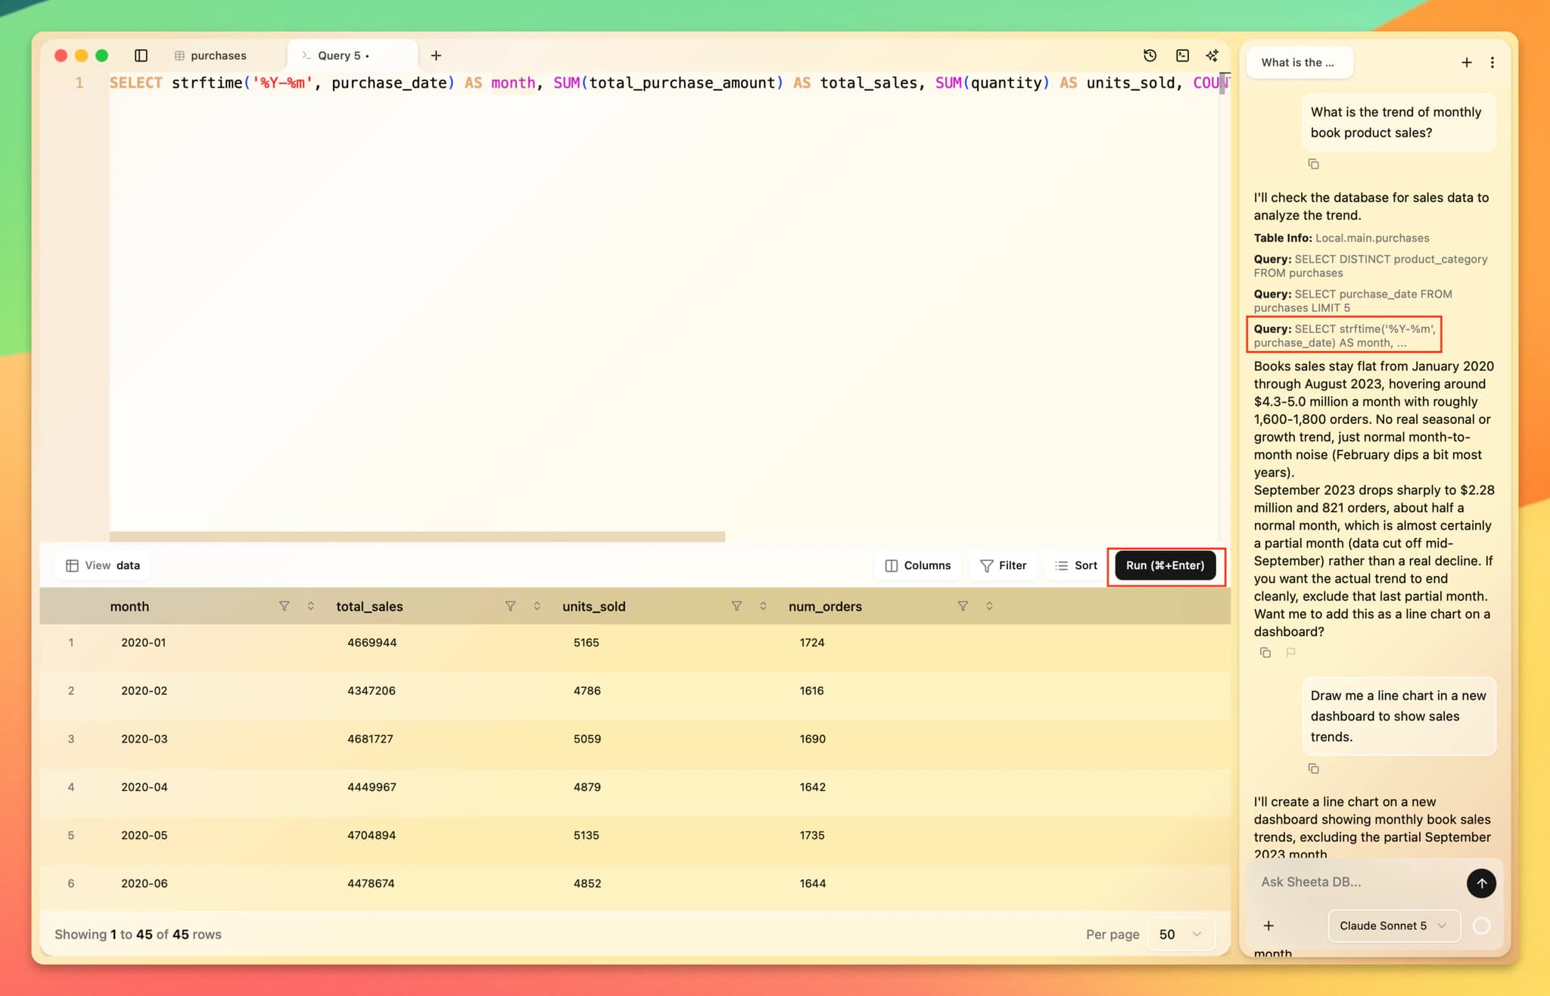Click the AI sparkle assistant icon
Screen dimensions: 1550x996
point(1212,55)
